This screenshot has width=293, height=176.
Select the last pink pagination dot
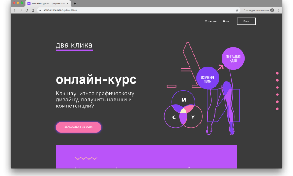277,109
